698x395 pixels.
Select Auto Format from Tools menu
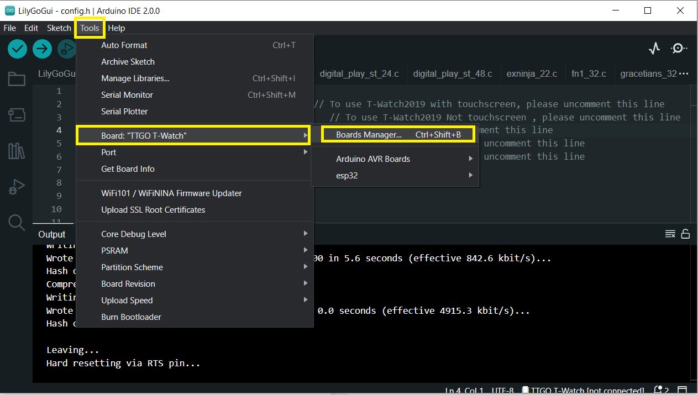(x=195, y=45)
